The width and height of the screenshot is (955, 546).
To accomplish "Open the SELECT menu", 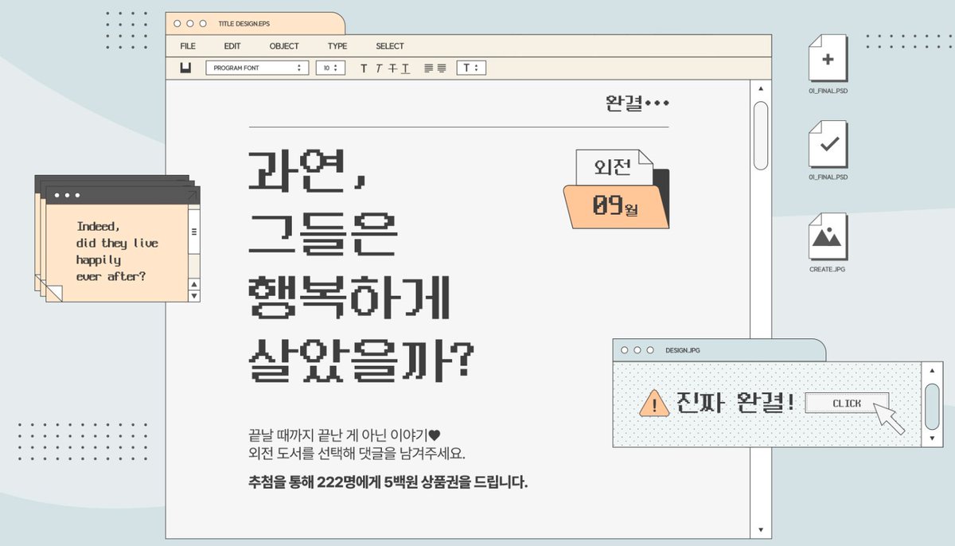I will point(390,46).
